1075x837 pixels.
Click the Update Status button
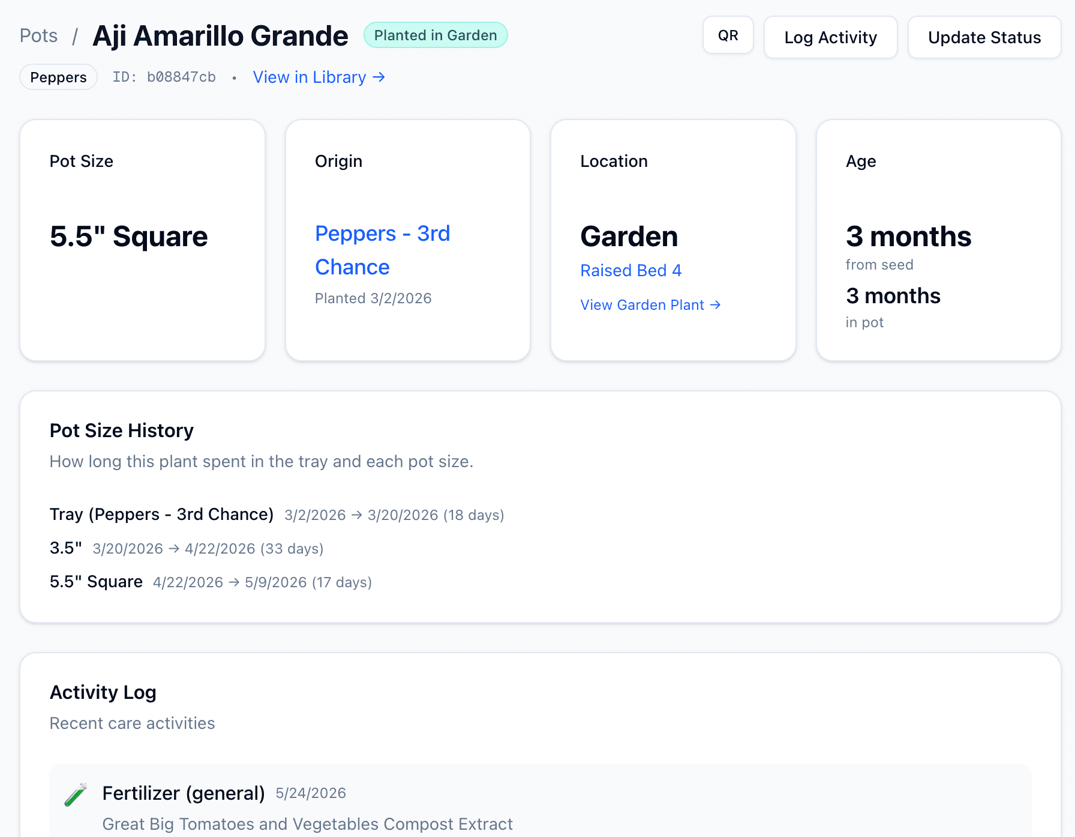[x=984, y=37]
